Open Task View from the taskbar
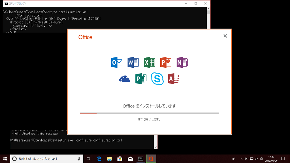 click(x=88, y=159)
